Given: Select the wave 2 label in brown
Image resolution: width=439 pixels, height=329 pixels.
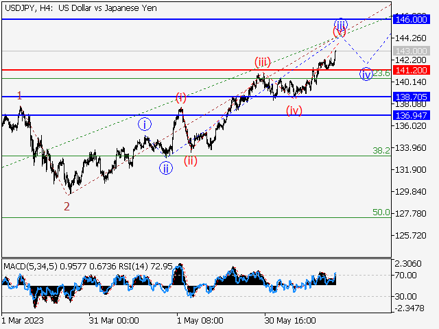Looking at the screenshot, I should (67, 206).
